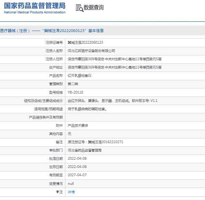Click the 数据查询 search document icon
The height and width of the screenshot is (200, 205).
[x=79, y=8]
